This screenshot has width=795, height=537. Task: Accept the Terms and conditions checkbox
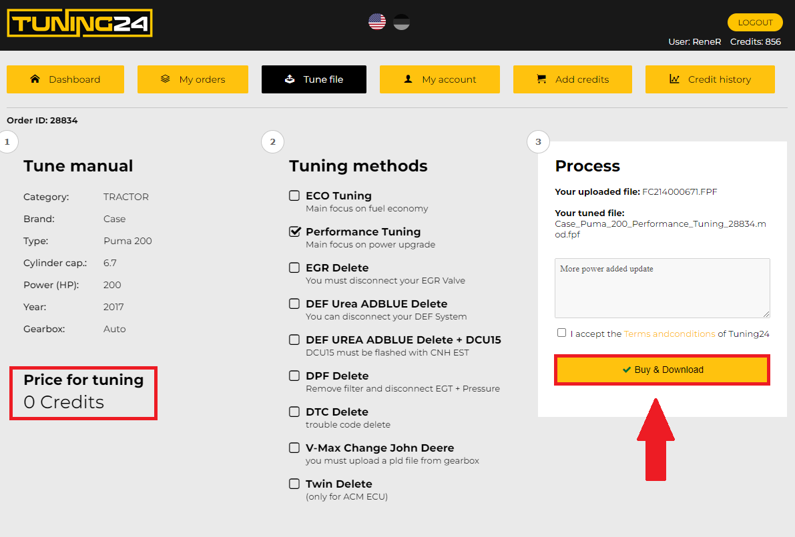point(561,333)
